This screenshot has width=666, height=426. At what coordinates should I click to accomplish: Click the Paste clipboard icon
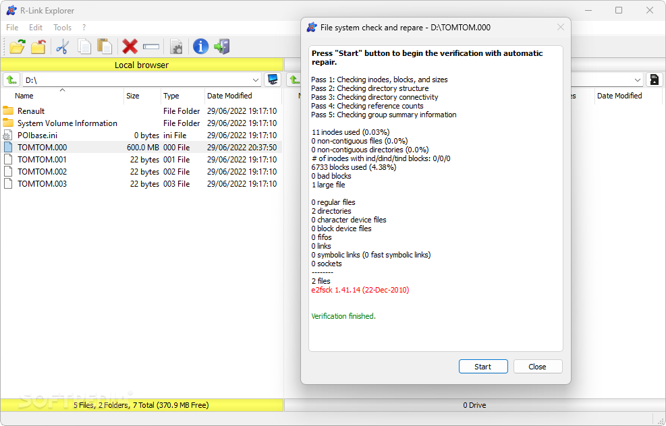click(x=105, y=47)
